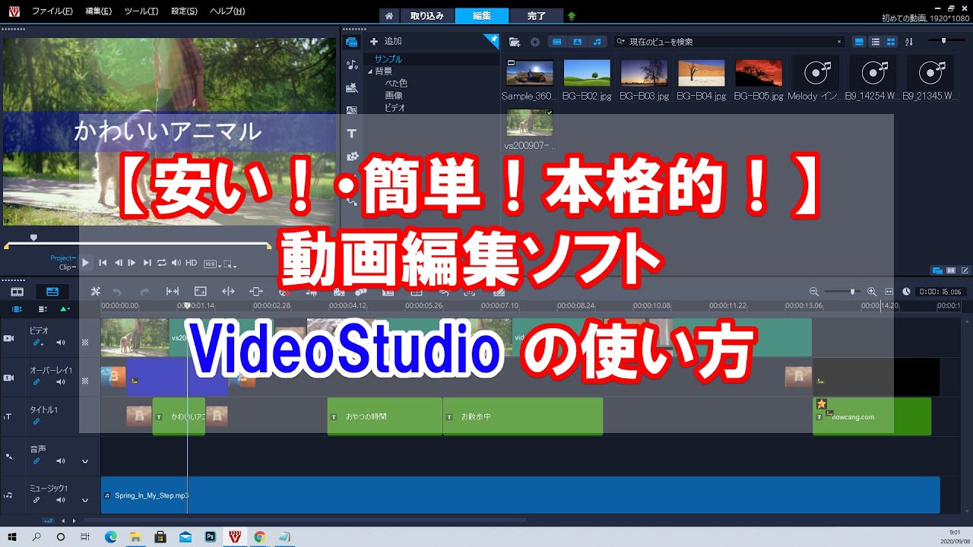This screenshot has height=547, width=973.
Task: Zoom out the timeline with magnifier minus
Action: click(814, 292)
